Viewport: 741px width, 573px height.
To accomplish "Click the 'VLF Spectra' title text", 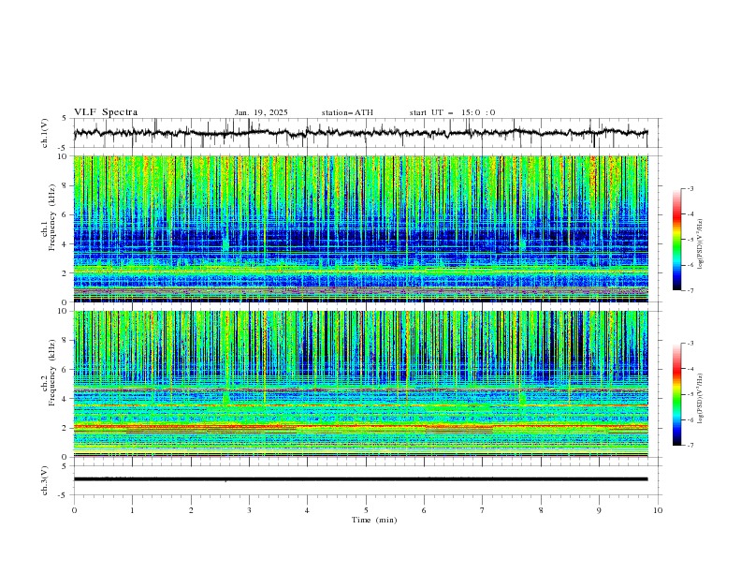I will [x=106, y=112].
